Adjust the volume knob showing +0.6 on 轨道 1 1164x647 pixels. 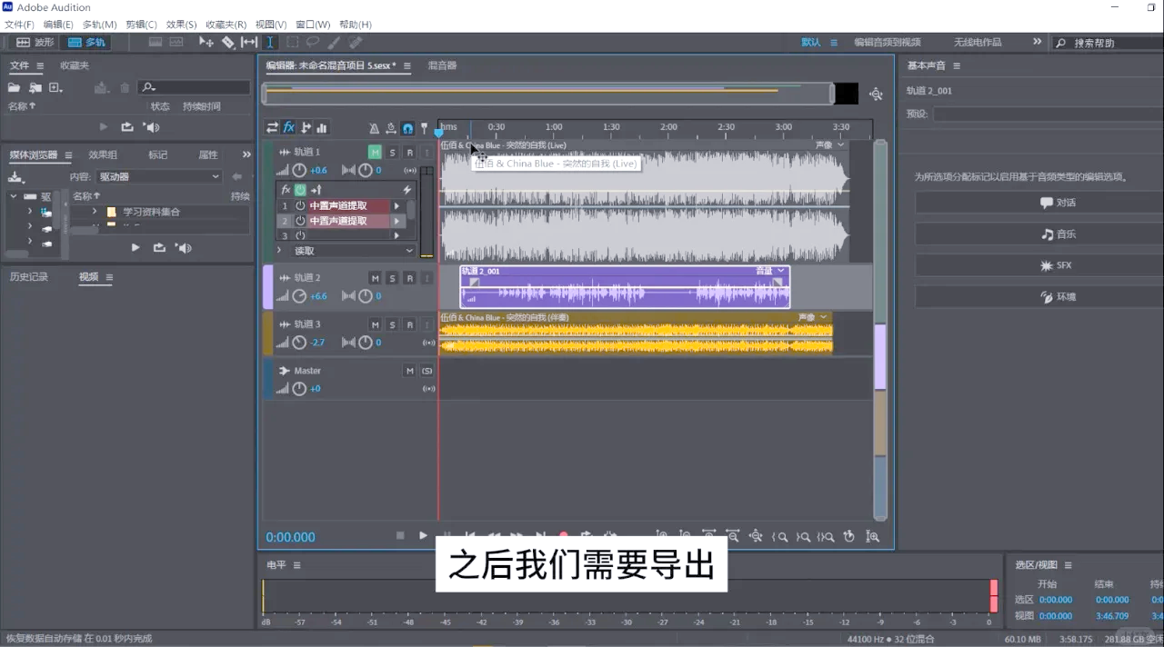(x=299, y=170)
